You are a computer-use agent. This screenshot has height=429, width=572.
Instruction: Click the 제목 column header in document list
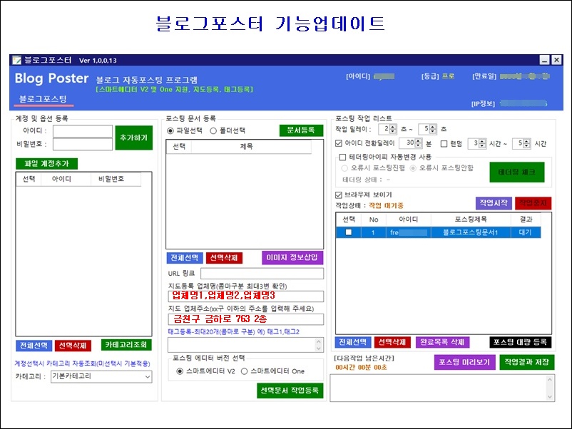[x=251, y=147]
